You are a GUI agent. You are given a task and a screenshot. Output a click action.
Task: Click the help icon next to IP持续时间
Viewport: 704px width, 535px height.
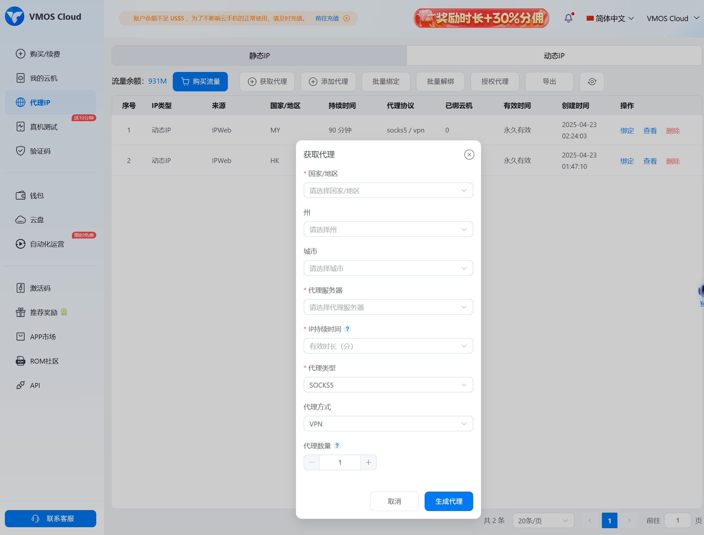coord(347,329)
